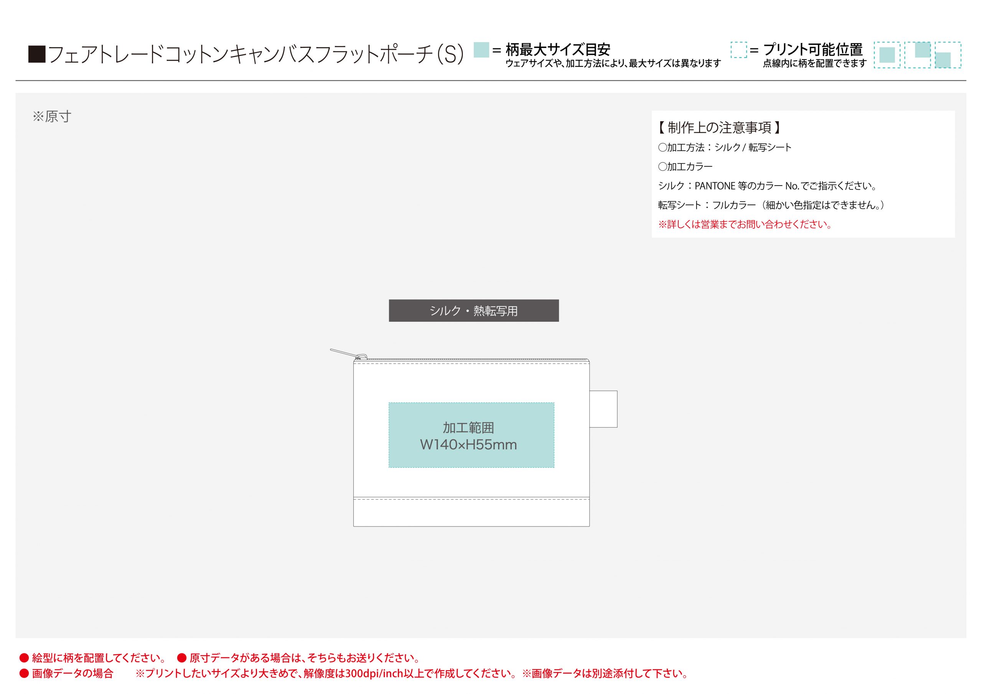The width and height of the screenshot is (982, 694).
Task: Click the centered-placement example icon
Action: pyautogui.click(x=886, y=55)
